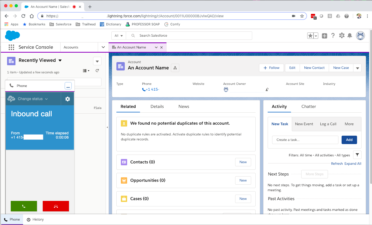
Task: Open Salesforce Help question mark
Action: coord(333,36)
